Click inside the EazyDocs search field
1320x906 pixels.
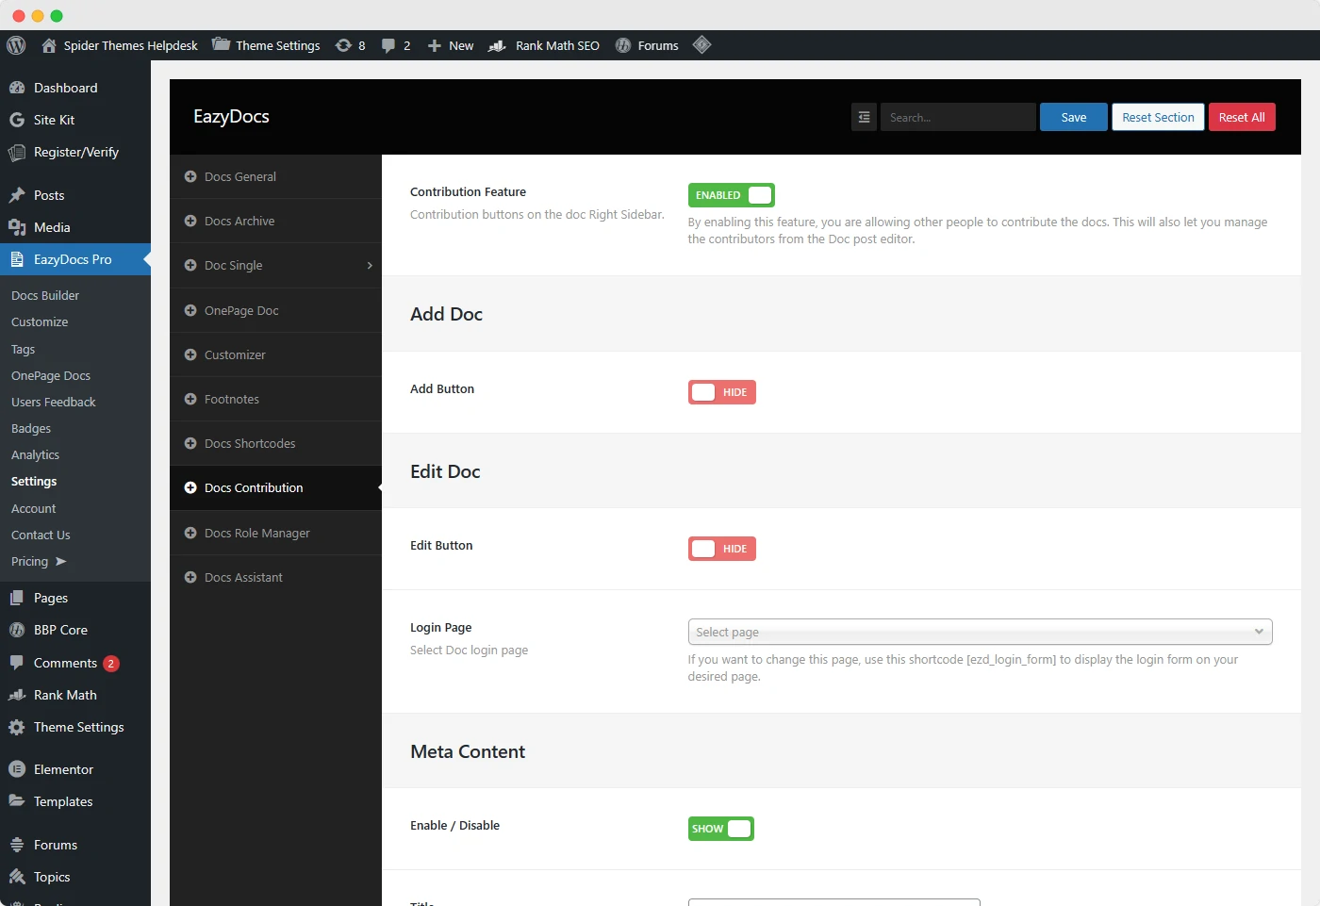(957, 117)
